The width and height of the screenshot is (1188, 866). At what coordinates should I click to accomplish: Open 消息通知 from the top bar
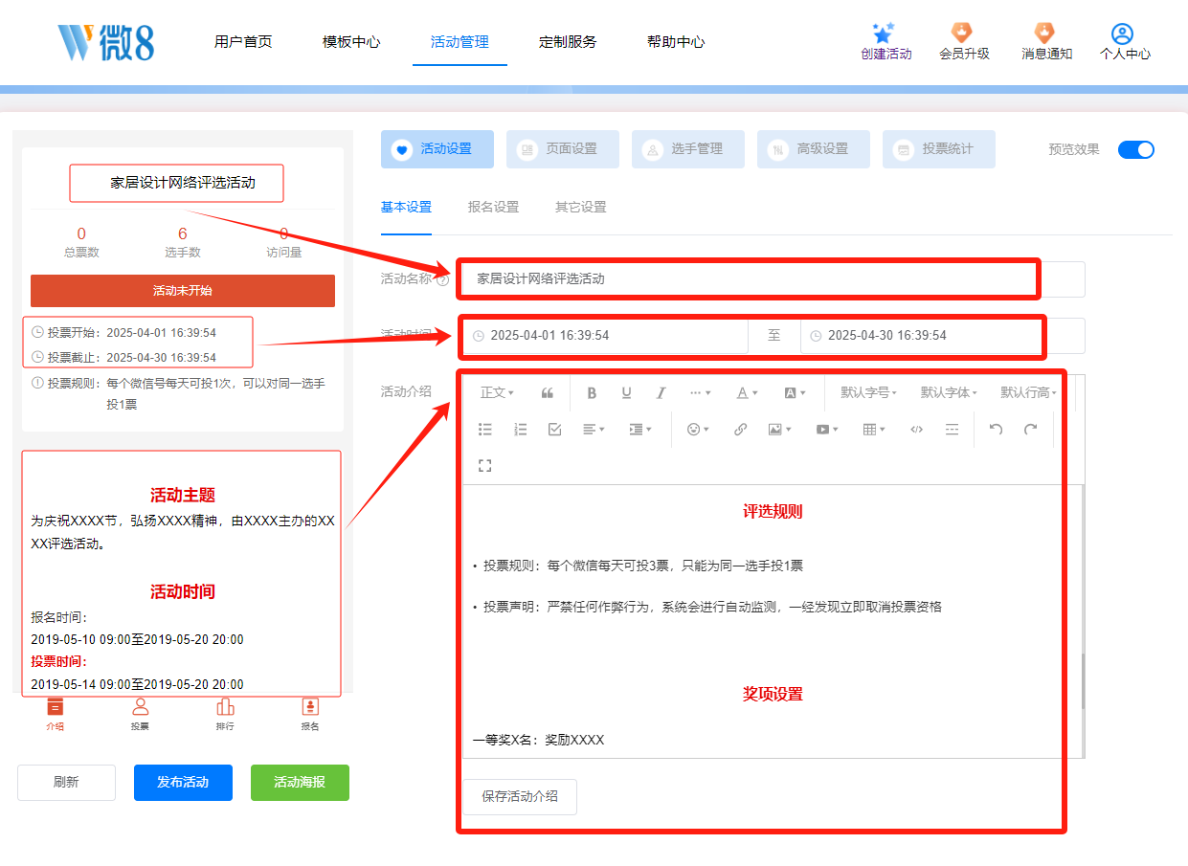[1046, 42]
